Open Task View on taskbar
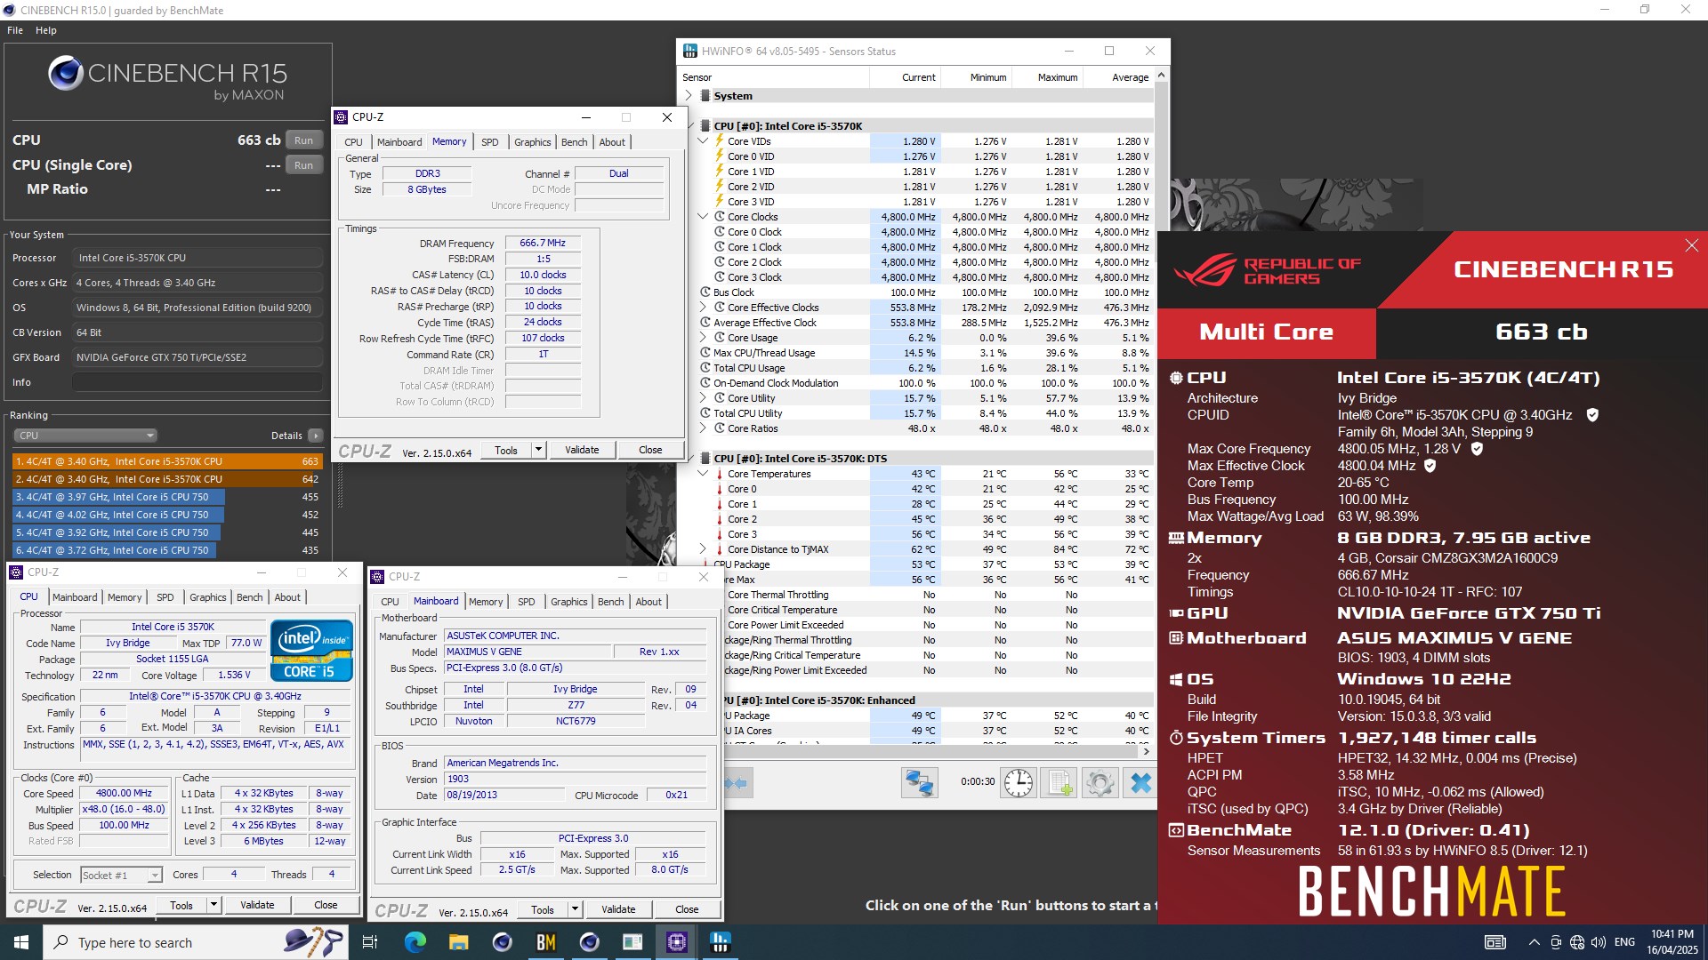1708x960 pixels. pyautogui.click(x=370, y=942)
